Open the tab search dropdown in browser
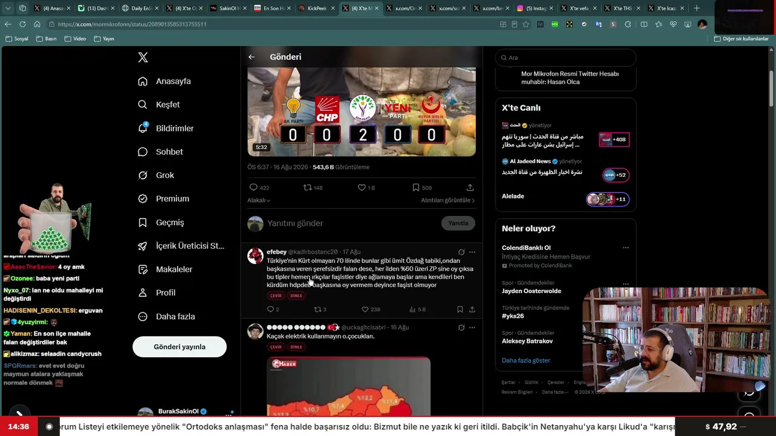Screen dimensions: 776x436 (x=8, y=8)
